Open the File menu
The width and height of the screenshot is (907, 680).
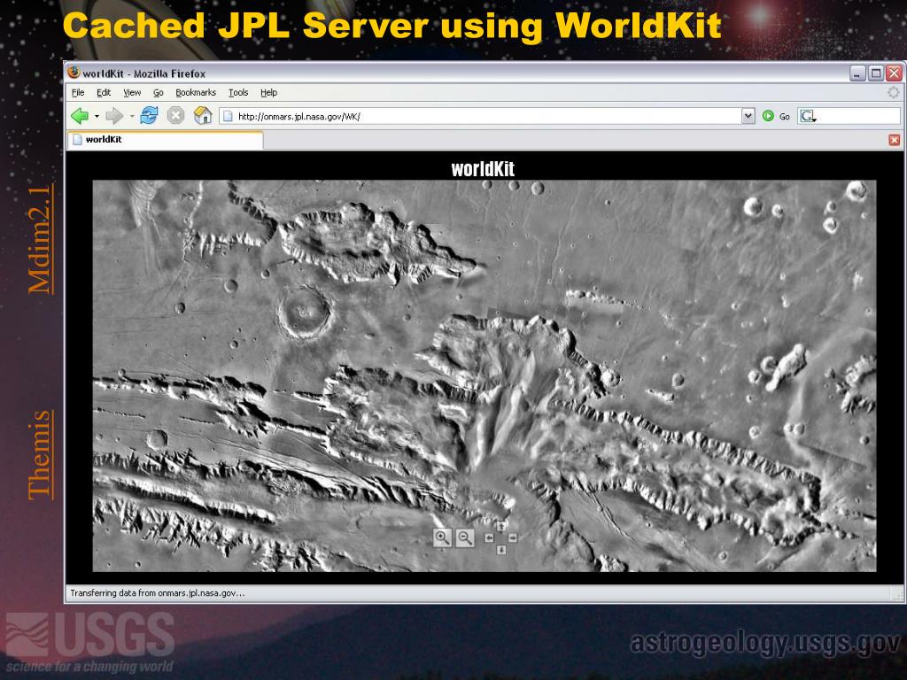pyautogui.click(x=78, y=92)
